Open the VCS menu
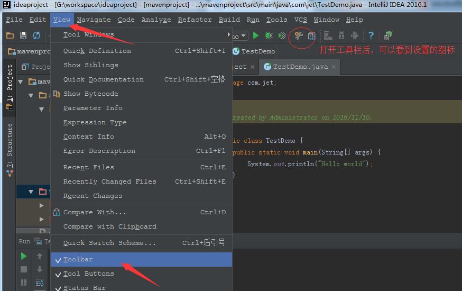 point(301,20)
